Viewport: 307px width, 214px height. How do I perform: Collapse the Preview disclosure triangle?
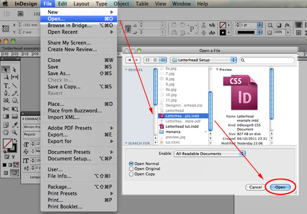[x=217, y=69]
